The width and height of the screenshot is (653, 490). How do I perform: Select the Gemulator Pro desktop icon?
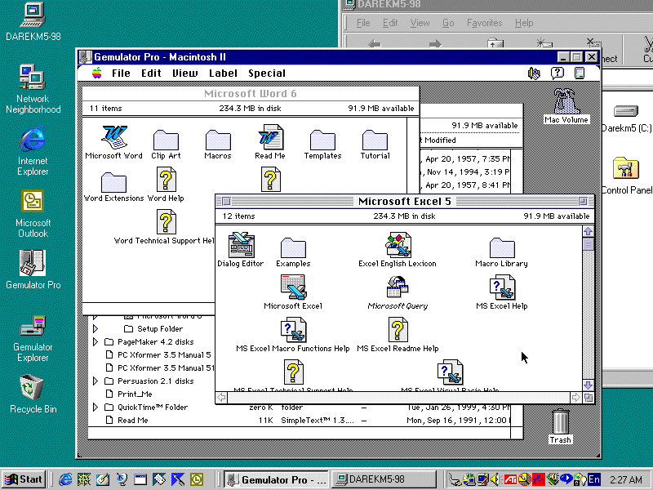pos(33,262)
